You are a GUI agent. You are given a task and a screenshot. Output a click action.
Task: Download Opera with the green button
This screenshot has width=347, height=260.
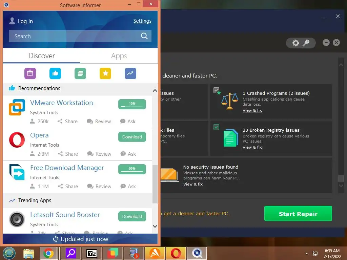click(132, 137)
